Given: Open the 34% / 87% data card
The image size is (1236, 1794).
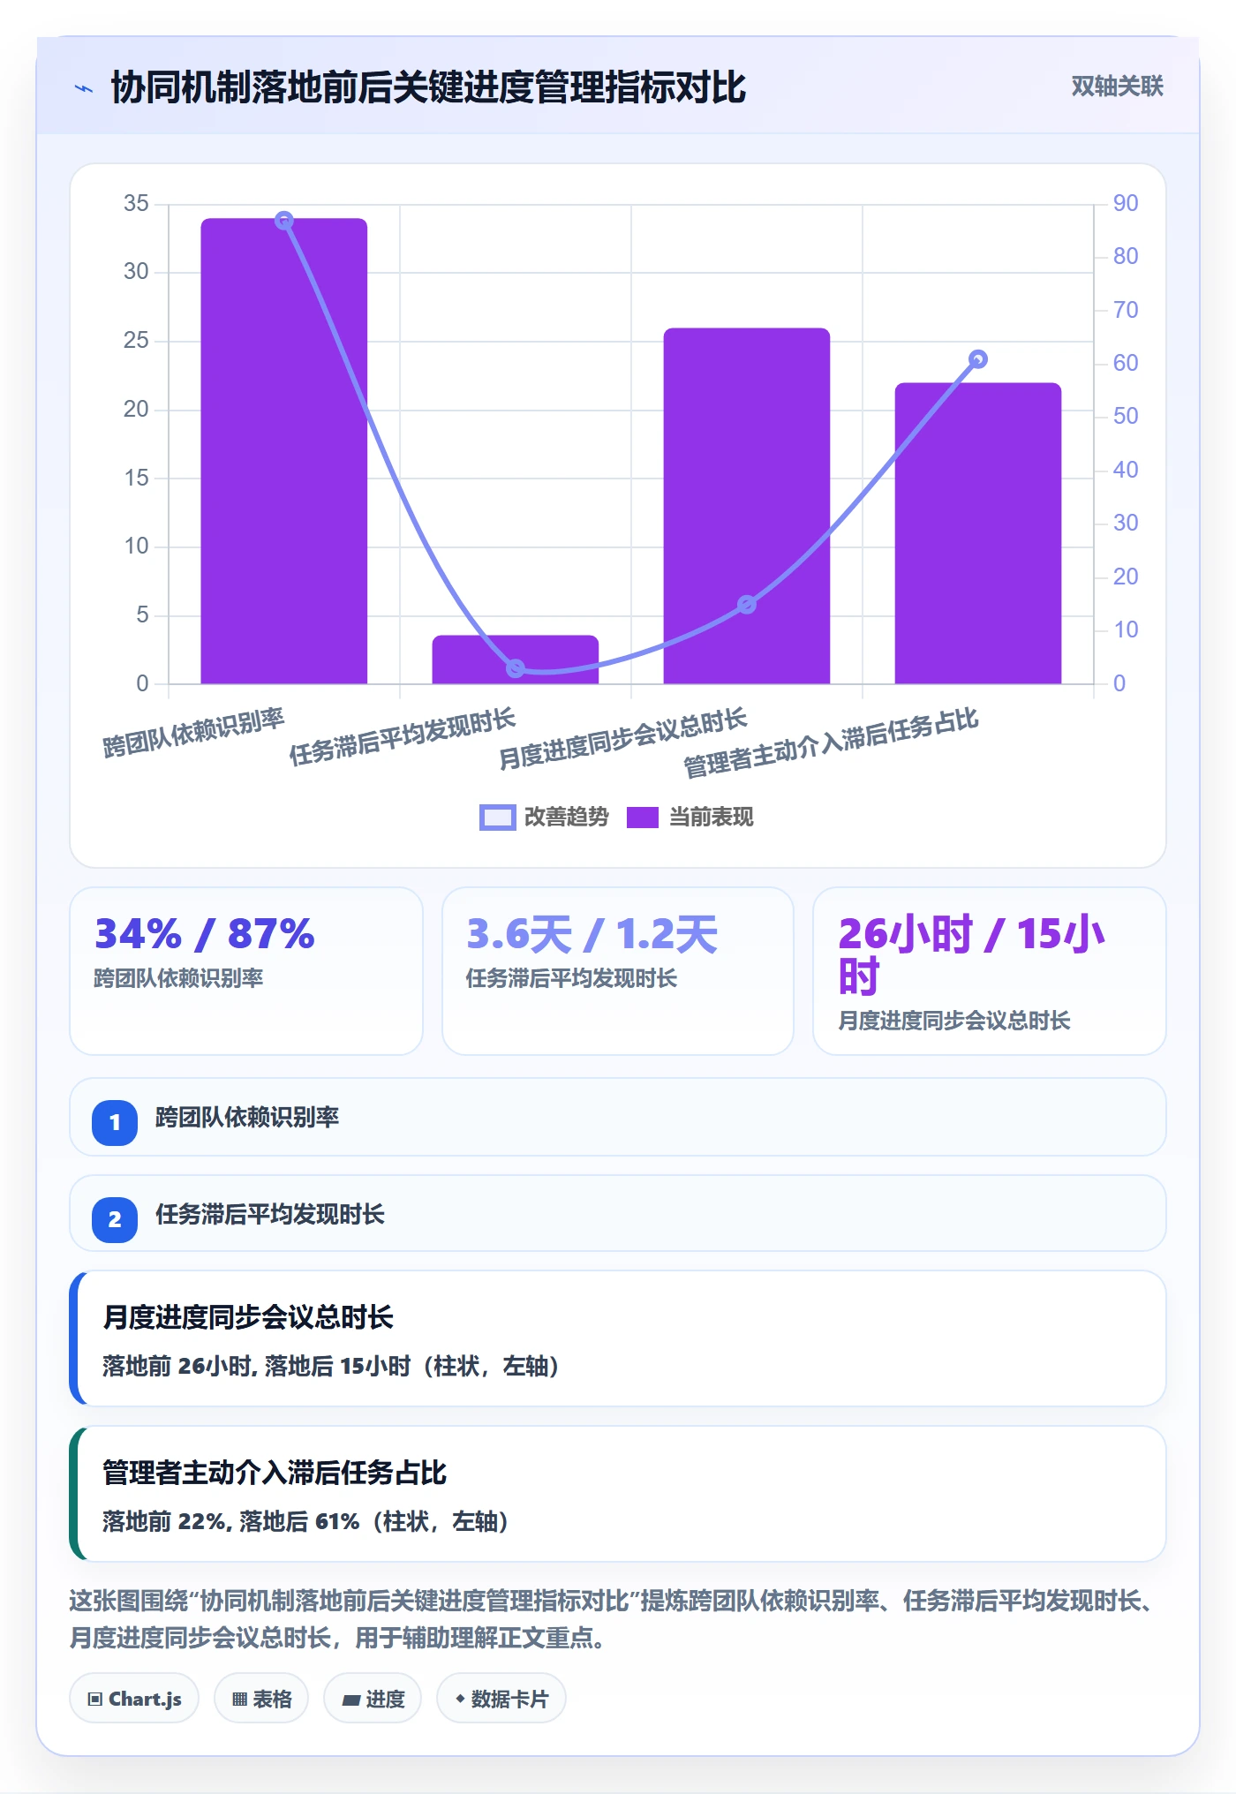Looking at the screenshot, I should (x=246, y=971).
